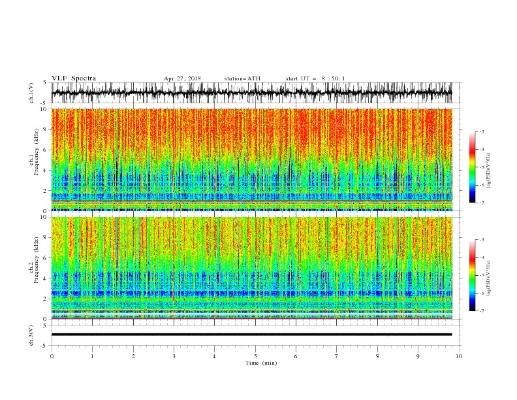Click the "8" kHz tick on ch.1 frequency axis
Image resolution: width=517 pixels, height=400 pixels.
point(45,129)
